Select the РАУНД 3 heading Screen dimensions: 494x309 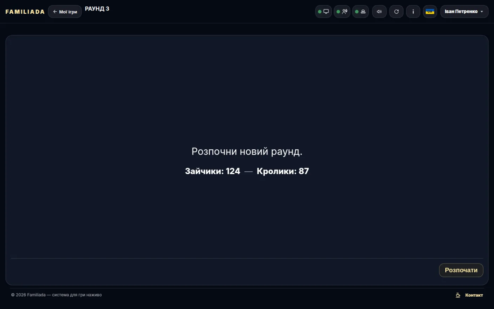(97, 9)
